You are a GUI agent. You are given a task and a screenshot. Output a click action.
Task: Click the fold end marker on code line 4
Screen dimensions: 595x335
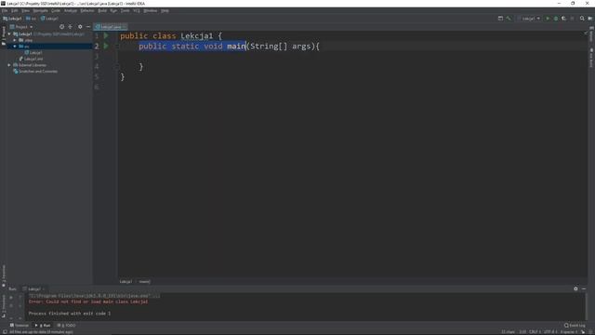[117, 67]
